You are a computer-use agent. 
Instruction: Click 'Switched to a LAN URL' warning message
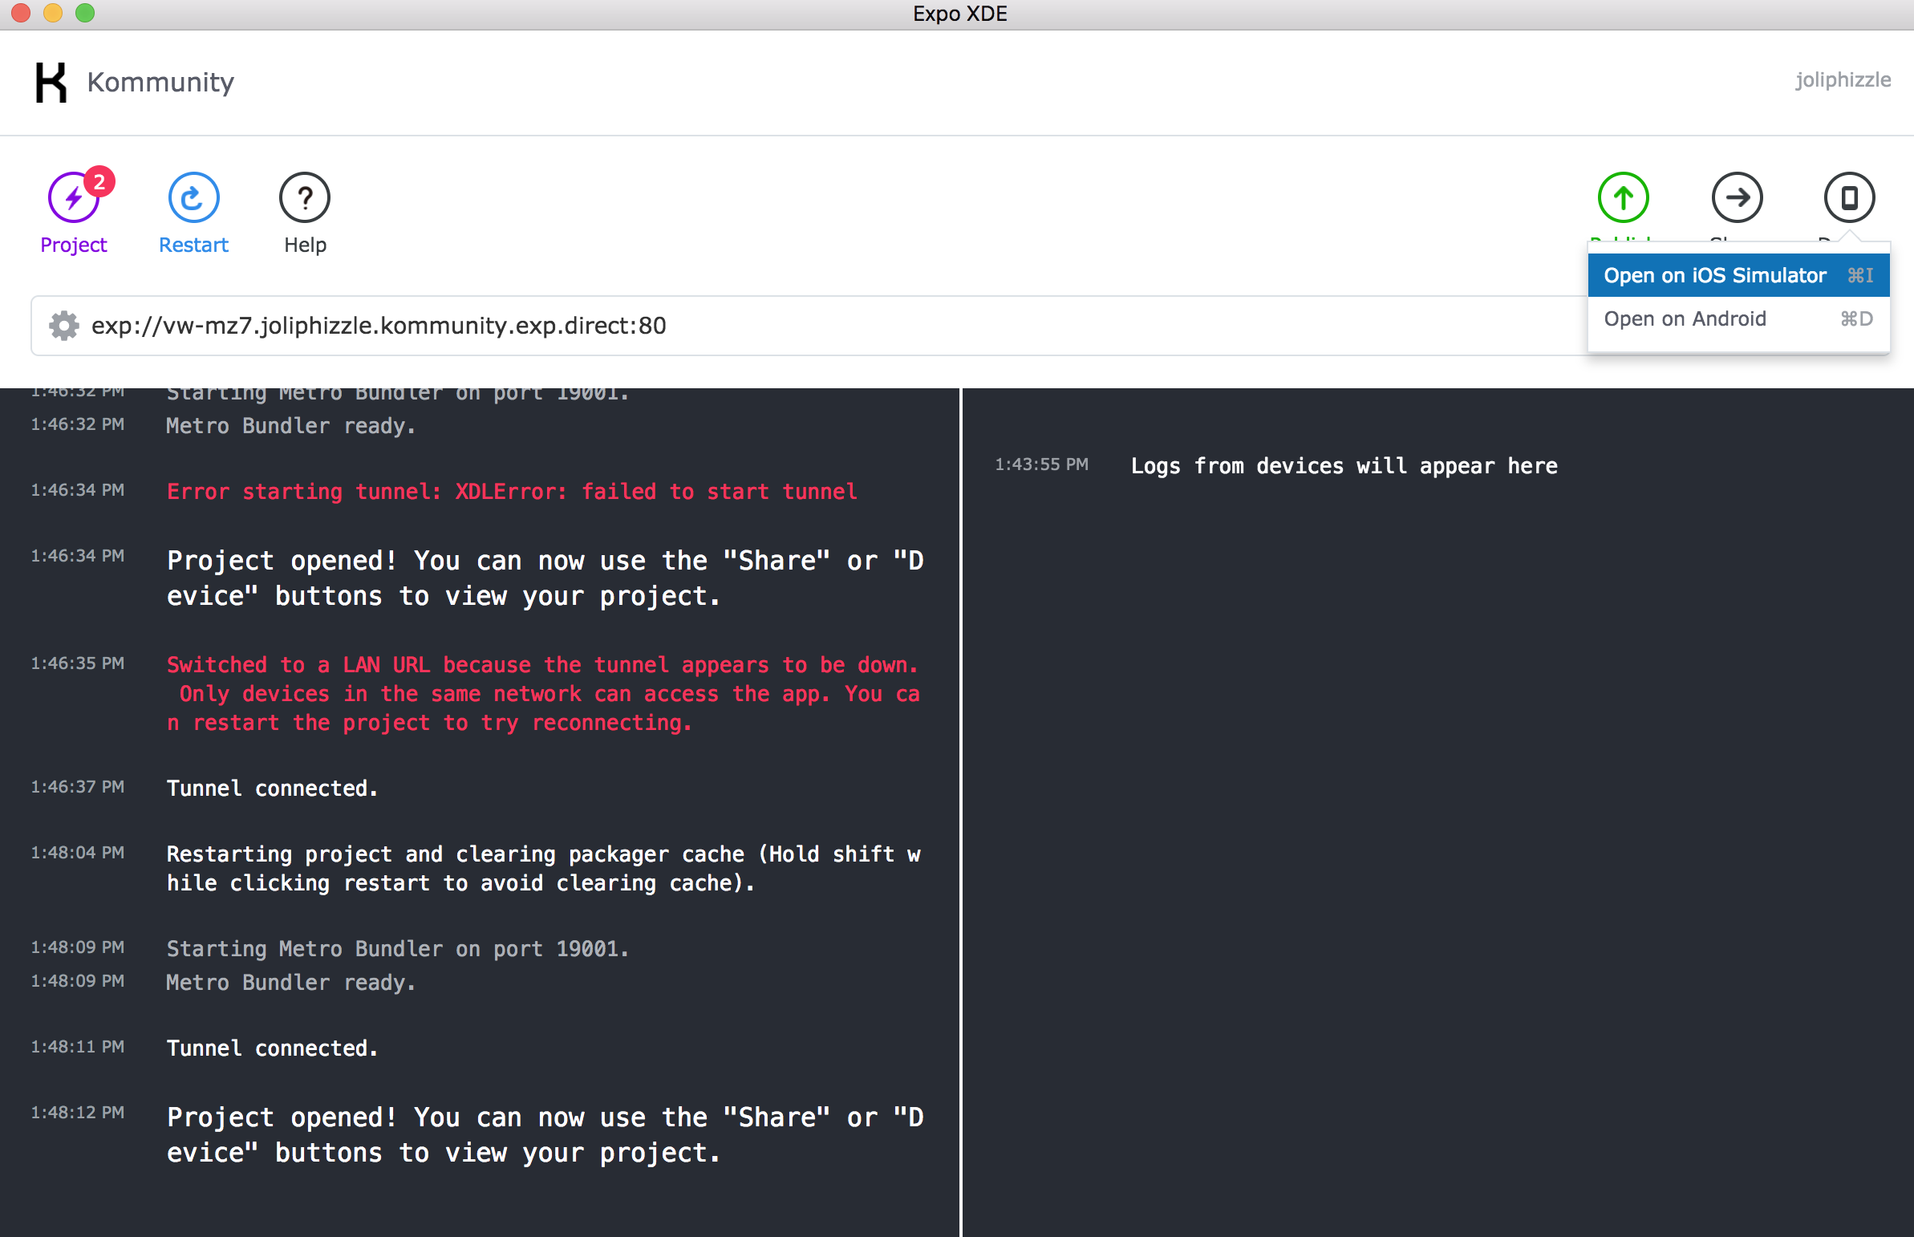pos(543,693)
